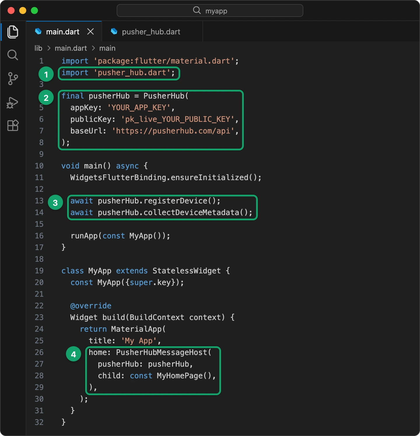Click the @override annotation
Image resolution: width=420 pixels, height=436 pixels.
click(x=91, y=306)
